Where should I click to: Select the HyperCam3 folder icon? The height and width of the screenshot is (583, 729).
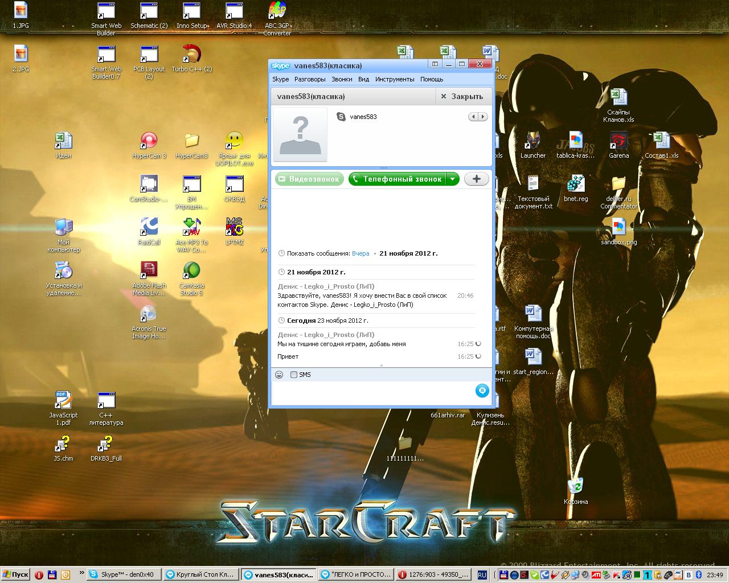pos(192,146)
